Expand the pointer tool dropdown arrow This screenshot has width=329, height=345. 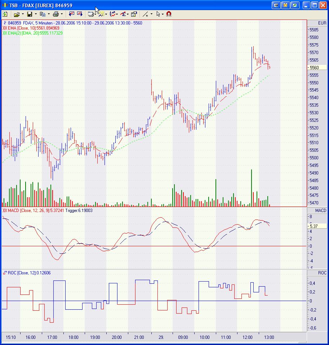(163, 14)
